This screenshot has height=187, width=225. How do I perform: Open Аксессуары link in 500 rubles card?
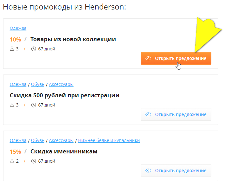(x=61, y=84)
